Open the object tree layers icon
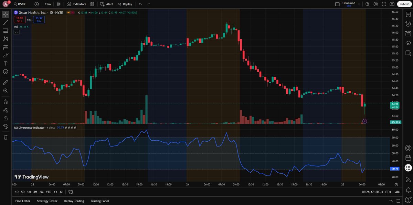This screenshot has height=205, width=413. (408, 43)
